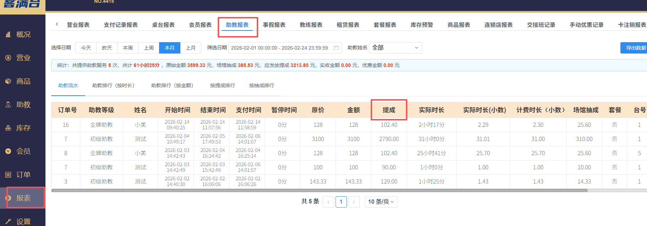
Task: Expand the 助教姓名 dropdown showing 全部
Action: [x=395, y=48]
